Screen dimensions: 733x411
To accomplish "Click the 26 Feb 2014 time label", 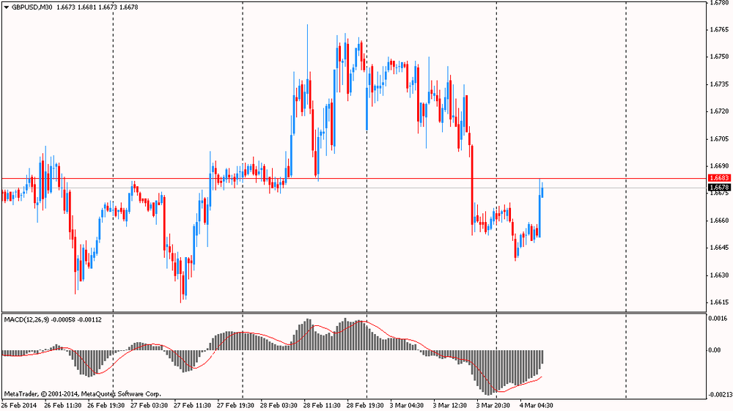I will [x=19, y=405].
